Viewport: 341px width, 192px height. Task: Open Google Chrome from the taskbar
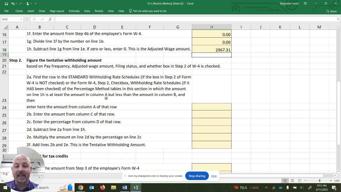(x=80, y=188)
